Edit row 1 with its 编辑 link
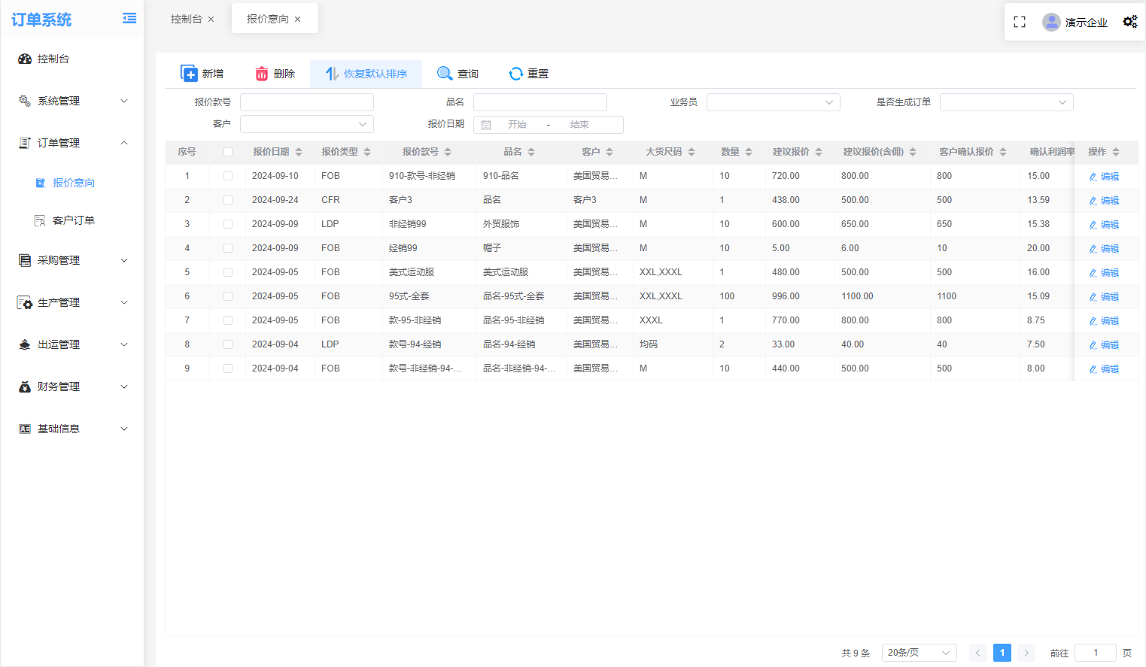 click(1104, 176)
